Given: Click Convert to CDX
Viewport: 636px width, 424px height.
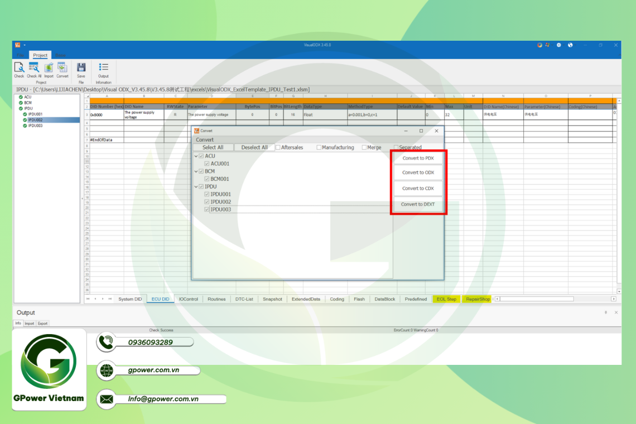Looking at the screenshot, I should tap(418, 188).
